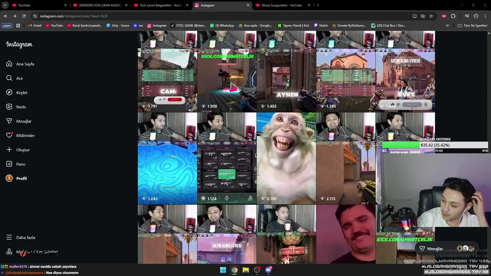
Task: Open the Twitch bookmark
Action: [321, 26]
